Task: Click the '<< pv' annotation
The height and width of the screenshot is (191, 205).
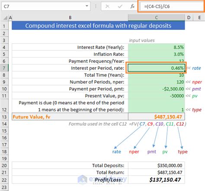Action: tap(192, 96)
